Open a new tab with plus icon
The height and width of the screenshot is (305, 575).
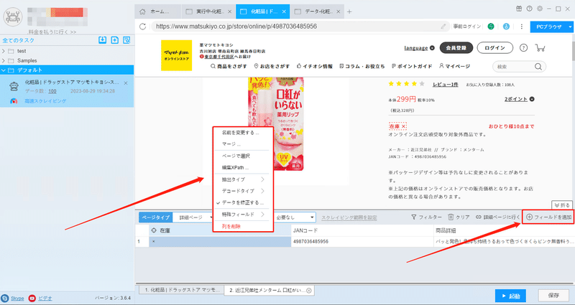tap(349, 11)
